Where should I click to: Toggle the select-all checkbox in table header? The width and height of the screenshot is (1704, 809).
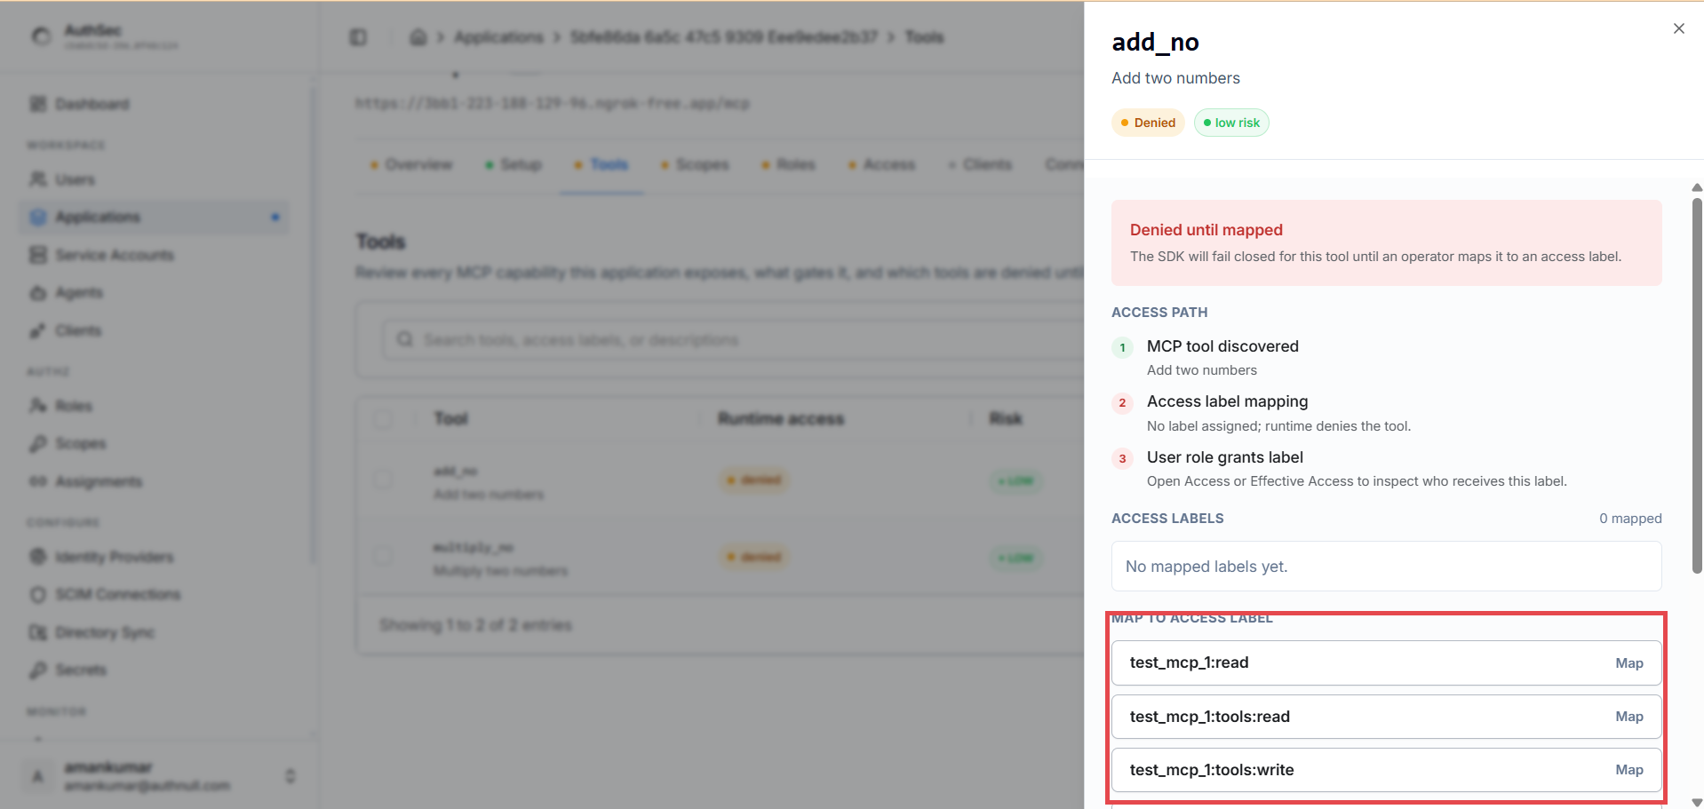383,419
